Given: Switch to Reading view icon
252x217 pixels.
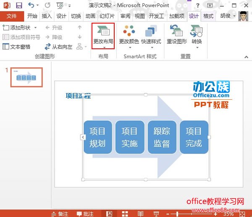Looking at the screenshot, I should click(140, 214).
